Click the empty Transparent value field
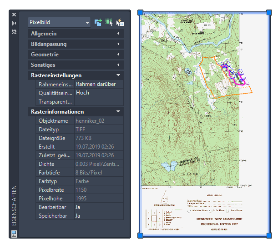Screen dimensions: 278x249 (99, 101)
